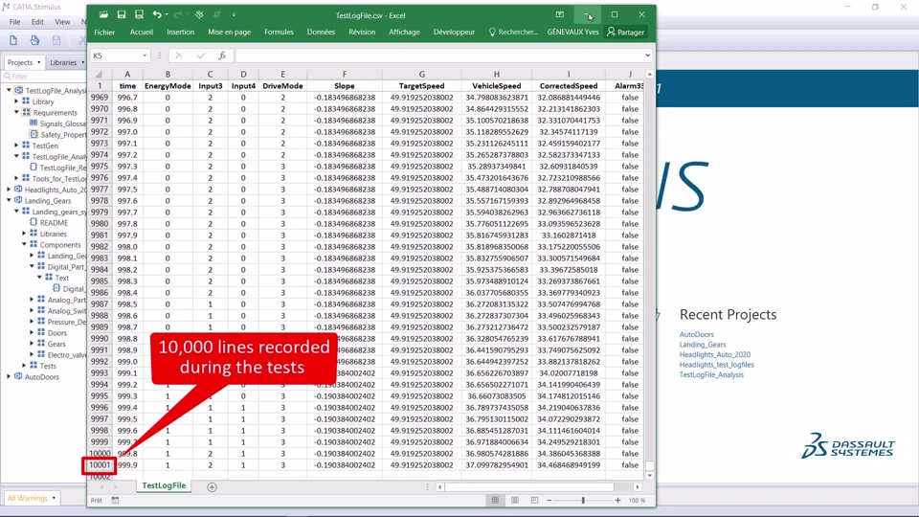Image resolution: width=919 pixels, height=517 pixels.
Task: Click second CATIA toolbar icon (new project)
Action: (34, 40)
